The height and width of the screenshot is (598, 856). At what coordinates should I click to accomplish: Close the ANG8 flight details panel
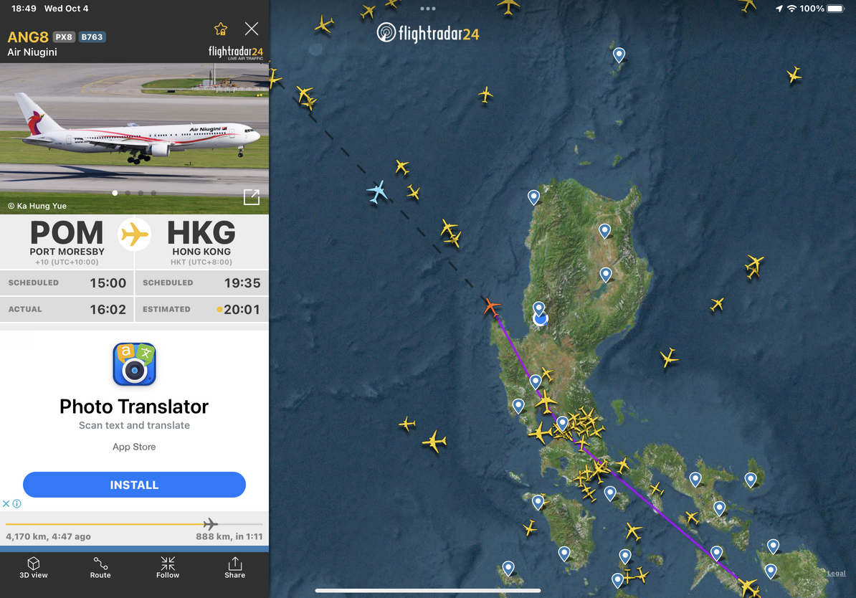[252, 29]
